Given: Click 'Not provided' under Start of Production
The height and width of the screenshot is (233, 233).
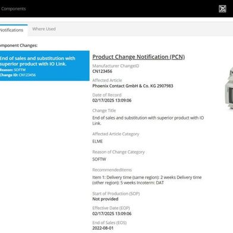Looking at the screenshot, I should [105, 199].
